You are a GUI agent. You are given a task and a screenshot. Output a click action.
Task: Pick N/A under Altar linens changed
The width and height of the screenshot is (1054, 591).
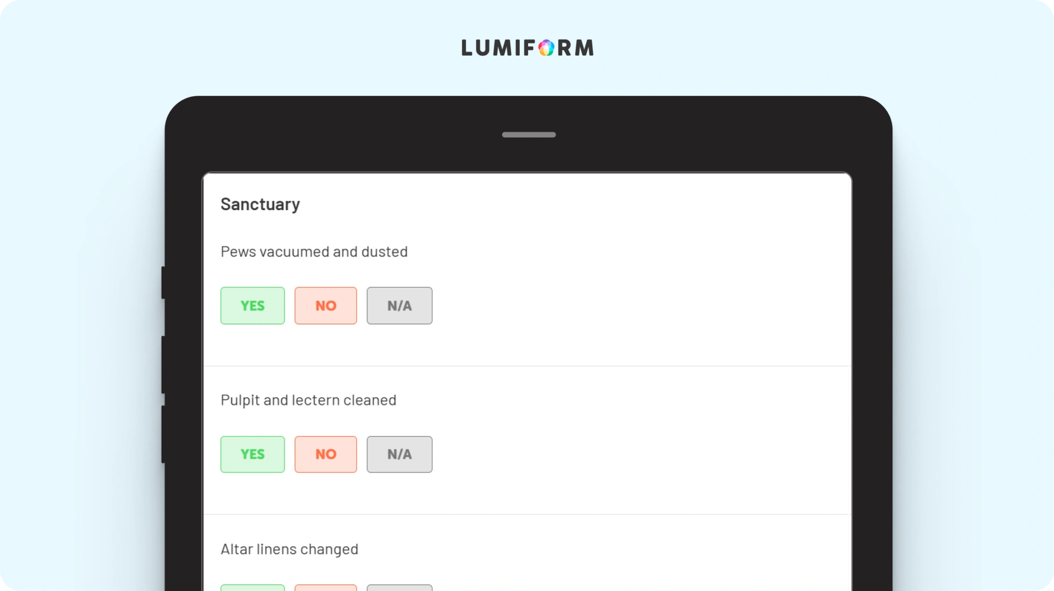(x=399, y=587)
